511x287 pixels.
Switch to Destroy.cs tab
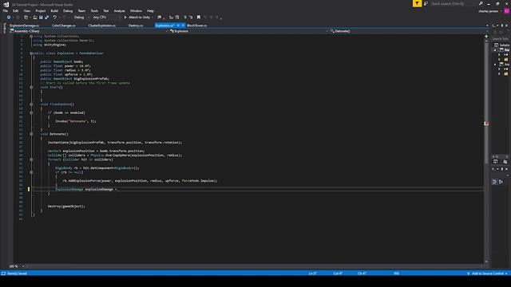[136, 26]
